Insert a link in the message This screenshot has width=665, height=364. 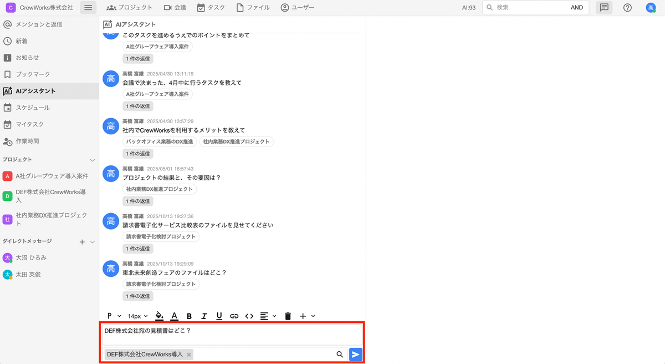pyautogui.click(x=234, y=316)
